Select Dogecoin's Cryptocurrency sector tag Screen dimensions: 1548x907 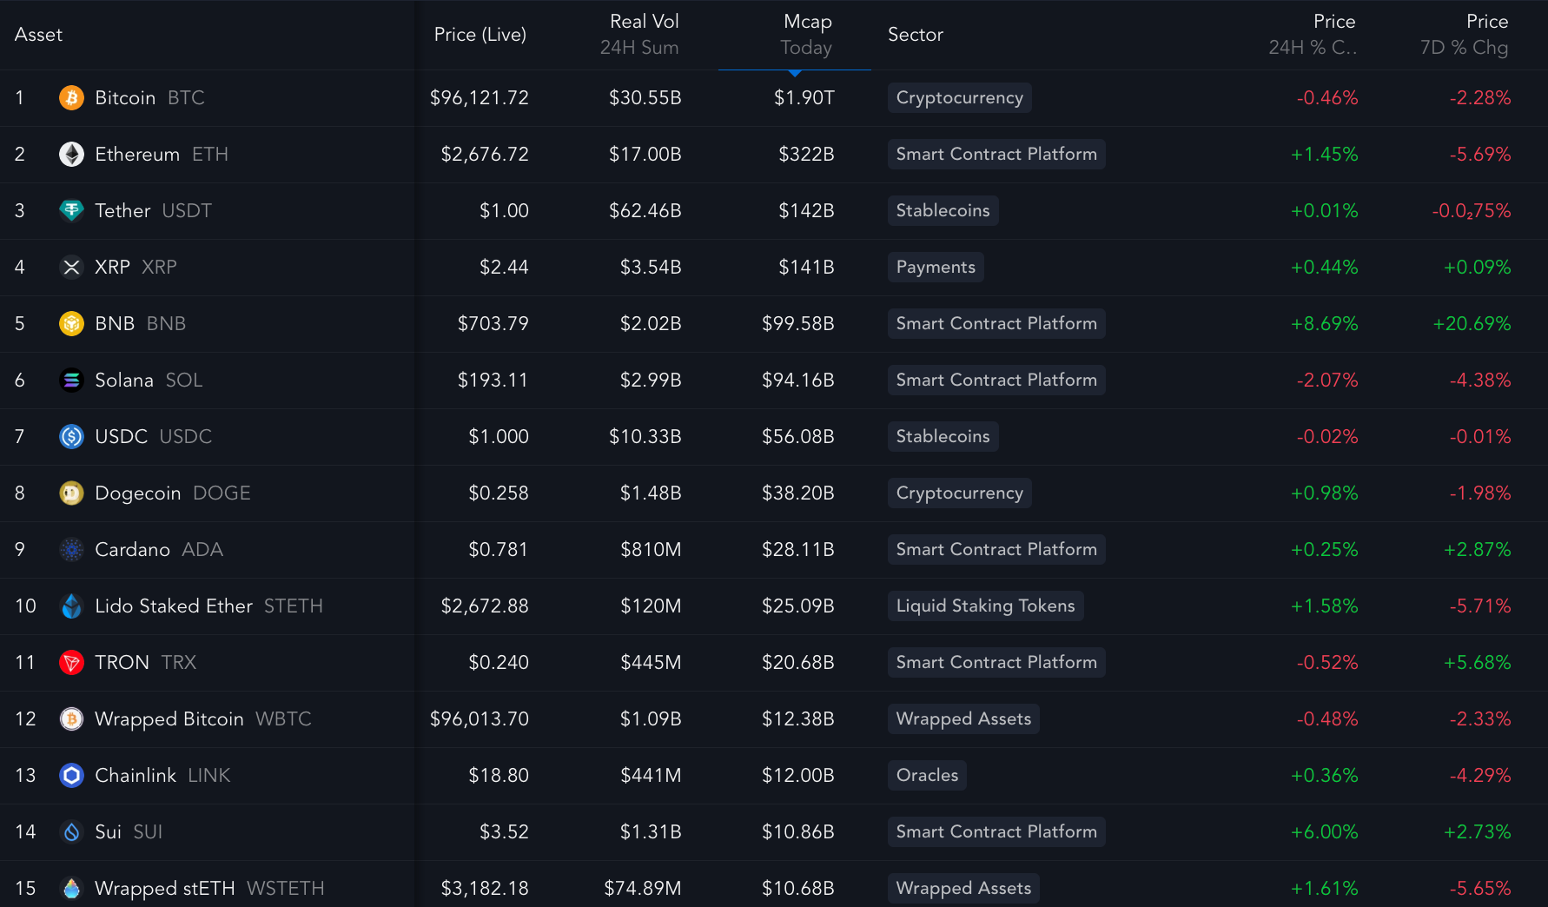pos(960,493)
